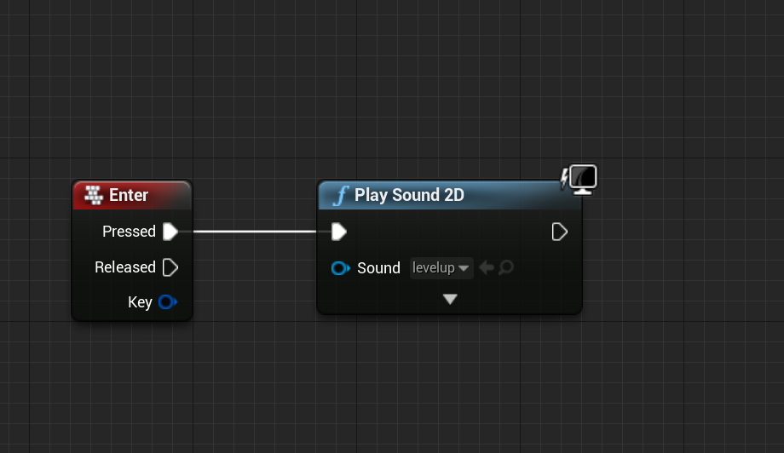Click the Key label text
The height and width of the screenshot is (453, 784).
(x=140, y=302)
